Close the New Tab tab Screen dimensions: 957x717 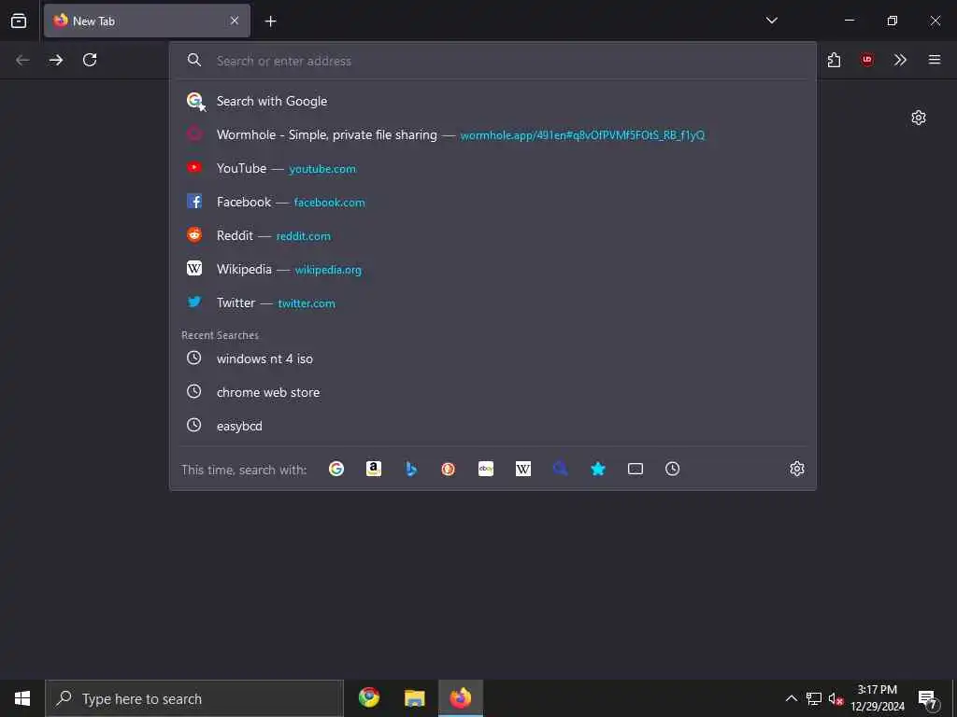235,21
